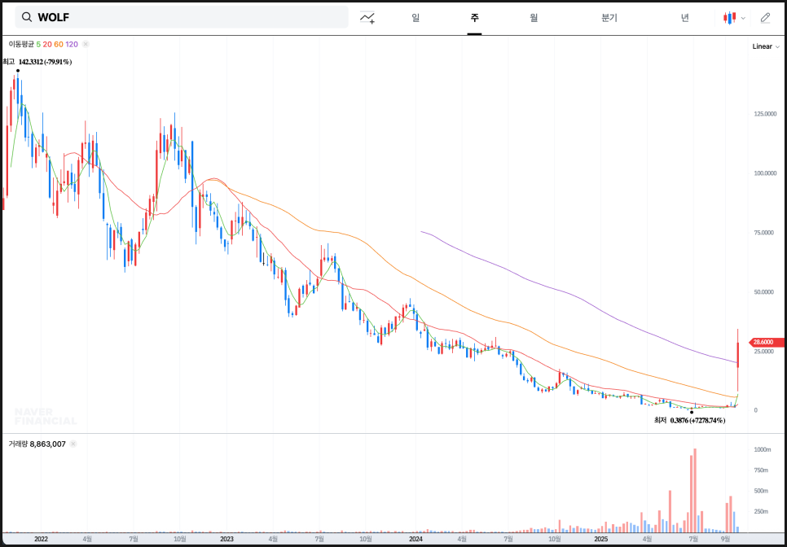Click the lowest price (최저) marker dot

[x=692, y=412]
